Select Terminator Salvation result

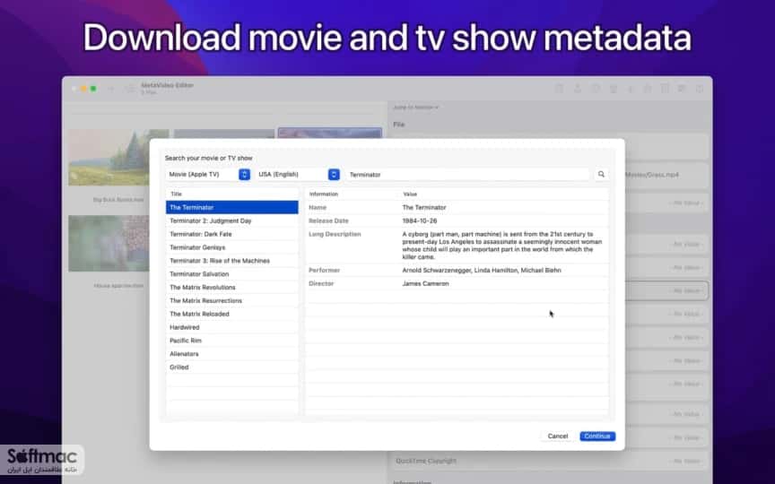tap(231, 274)
